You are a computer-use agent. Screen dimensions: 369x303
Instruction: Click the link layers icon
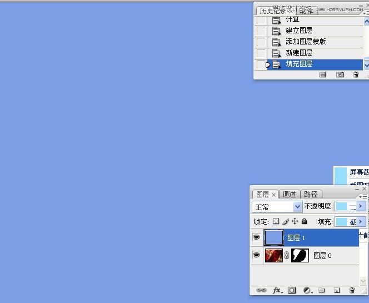tap(261, 290)
